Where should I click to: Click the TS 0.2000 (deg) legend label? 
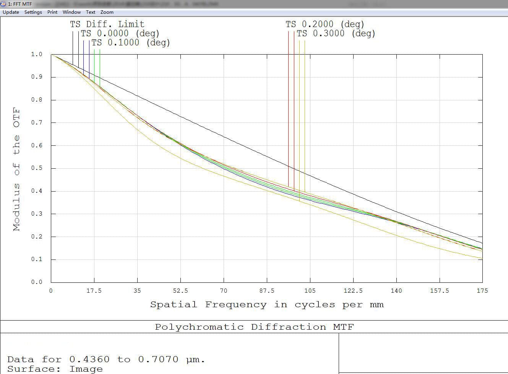pos(325,24)
